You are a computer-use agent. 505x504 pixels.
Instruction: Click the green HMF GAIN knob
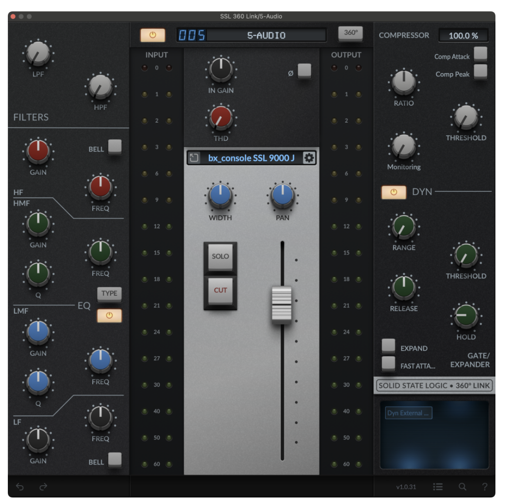[38, 224]
